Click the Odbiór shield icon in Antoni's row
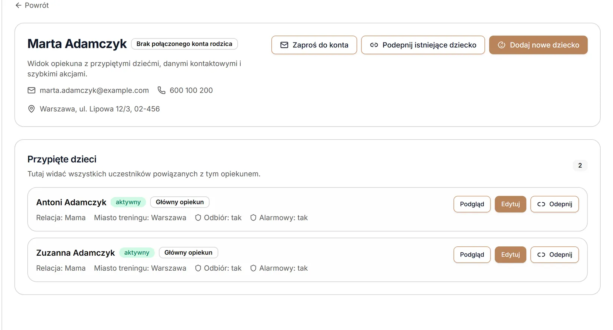This screenshot has width=613, height=330. 198,218
